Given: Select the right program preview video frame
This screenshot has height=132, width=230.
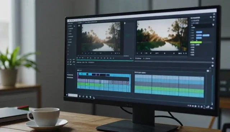Looking at the screenshot, I should click(x=162, y=34).
